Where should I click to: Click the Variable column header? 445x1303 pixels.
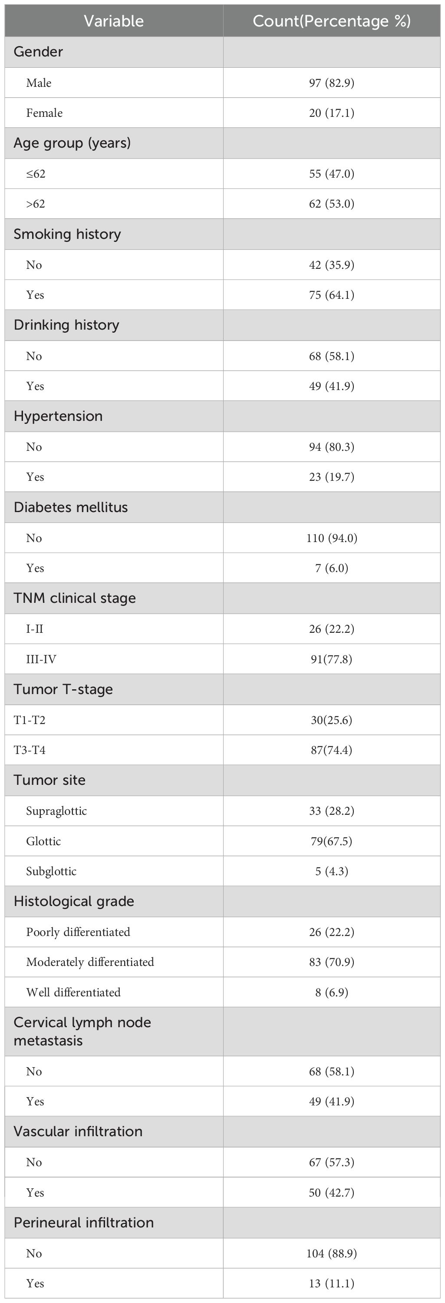114,21
